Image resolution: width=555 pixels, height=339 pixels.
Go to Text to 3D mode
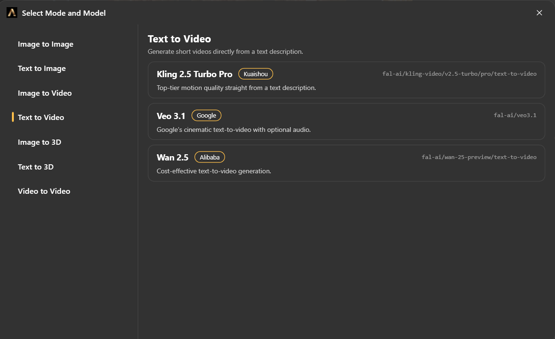coord(36,167)
